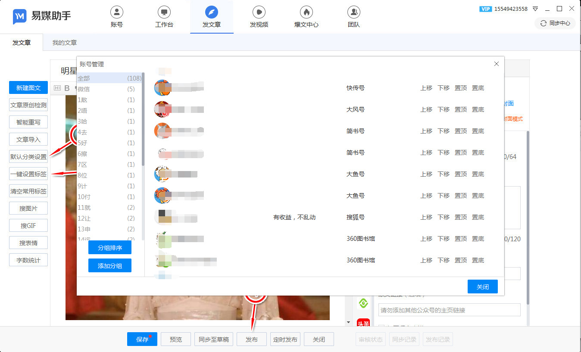This screenshot has height=352, width=581.
Task: Click the group list vertical scrollbar
Action: (x=143, y=121)
